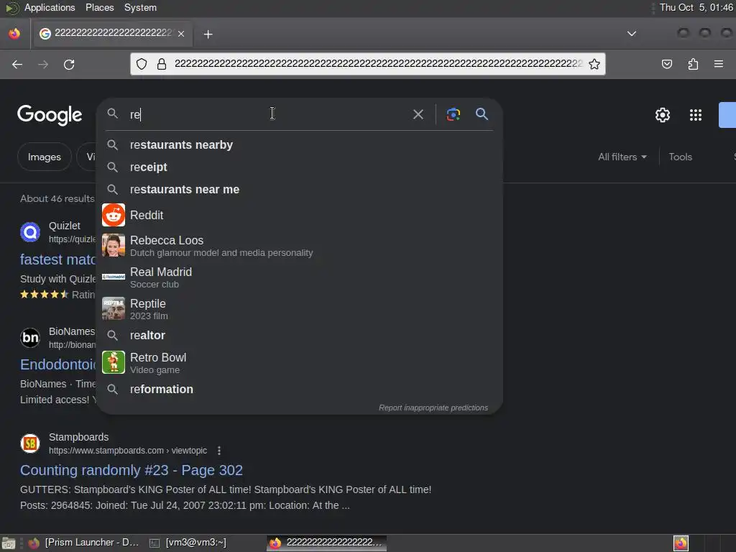Click the Google logo

point(50,115)
